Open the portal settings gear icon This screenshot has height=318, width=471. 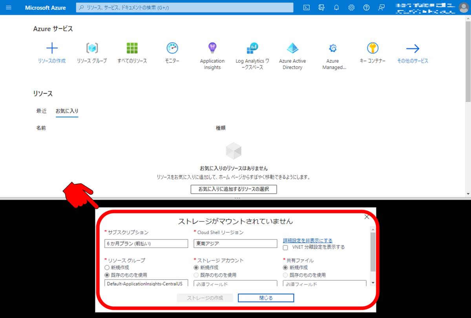point(351,7)
